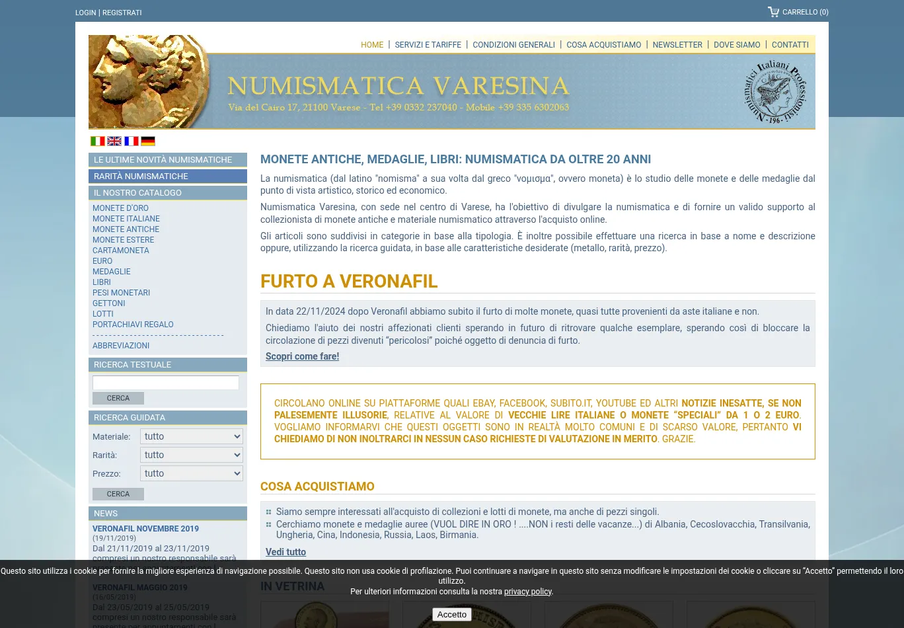Focus the Ricerca Testuale input field
Image resolution: width=904 pixels, height=628 pixels.
[166, 383]
